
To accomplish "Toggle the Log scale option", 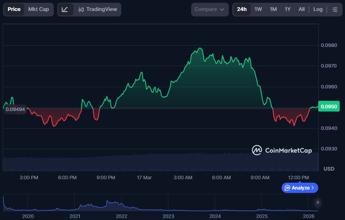I will [x=318, y=9].
